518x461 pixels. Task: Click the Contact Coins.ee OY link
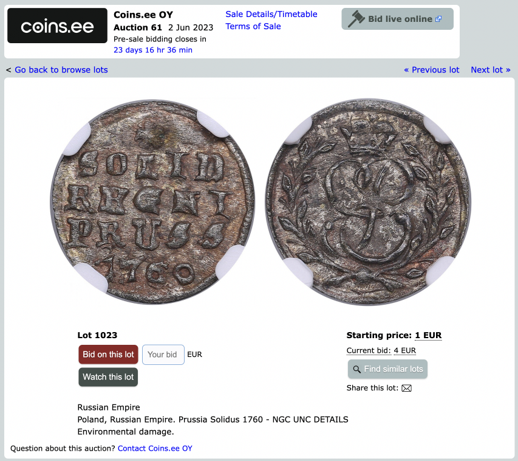point(155,448)
